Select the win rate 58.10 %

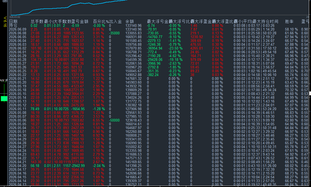tap(291, 29)
